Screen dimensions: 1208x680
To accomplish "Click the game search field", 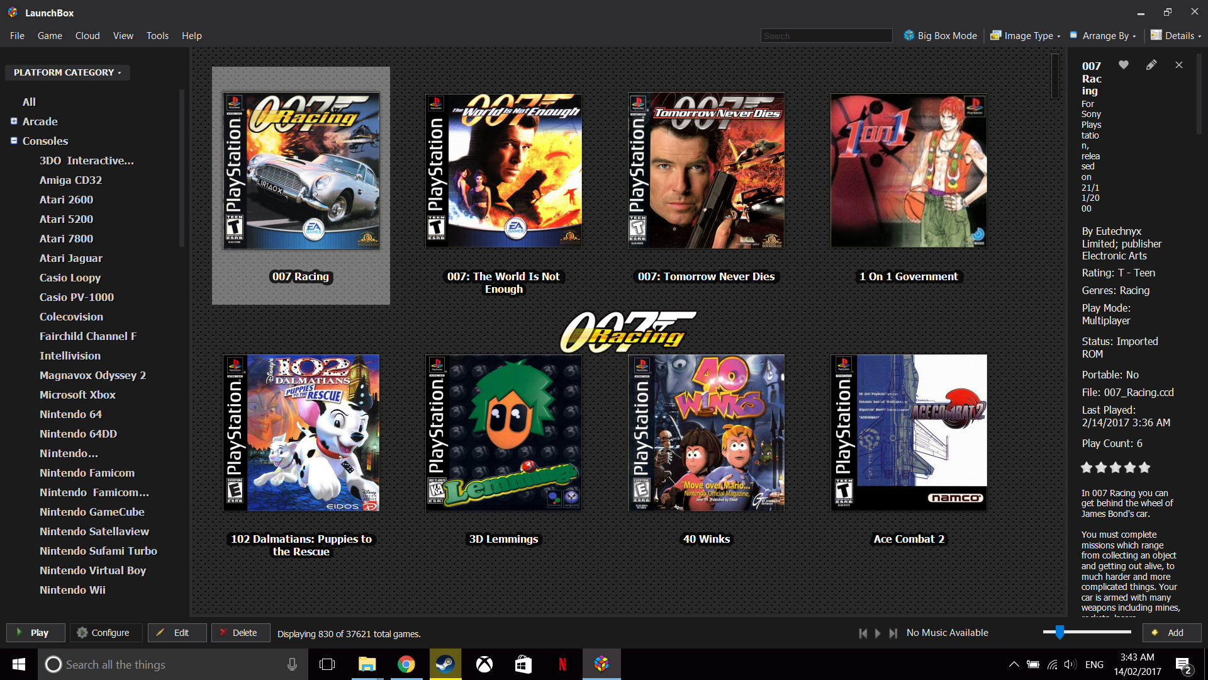I will [826, 36].
